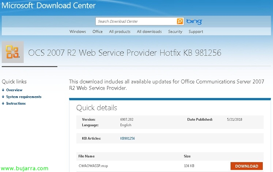The height and width of the screenshot is (172, 273).
Task: Open the KB981256 article link
Action: (128, 138)
